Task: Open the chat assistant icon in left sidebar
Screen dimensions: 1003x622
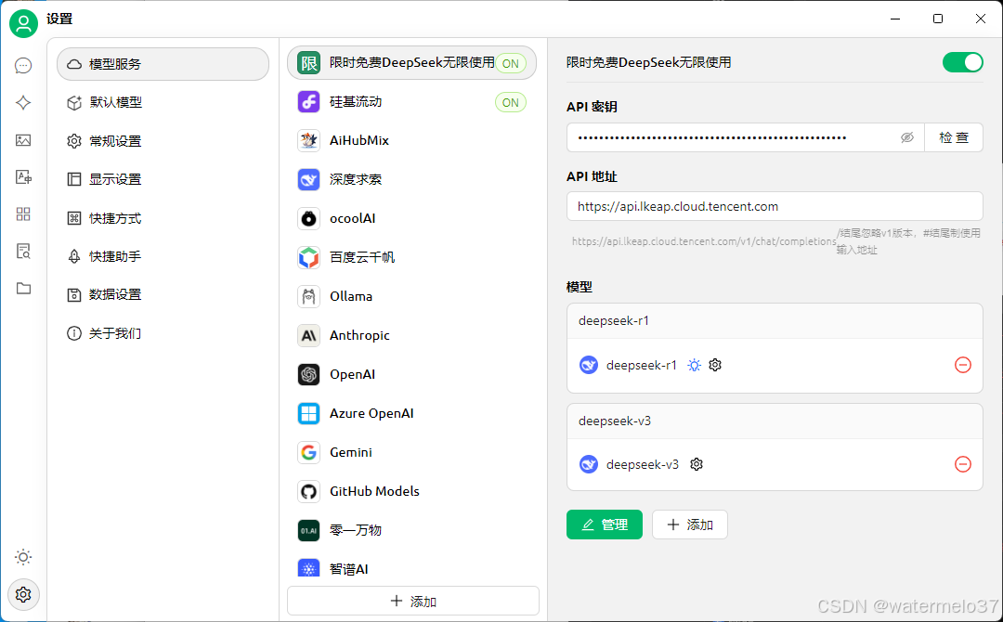Action: [x=23, y=66]
